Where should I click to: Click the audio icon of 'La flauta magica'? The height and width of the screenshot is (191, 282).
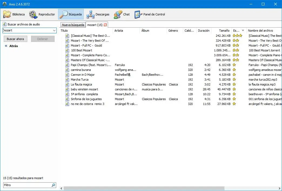(x=67, y=84)
